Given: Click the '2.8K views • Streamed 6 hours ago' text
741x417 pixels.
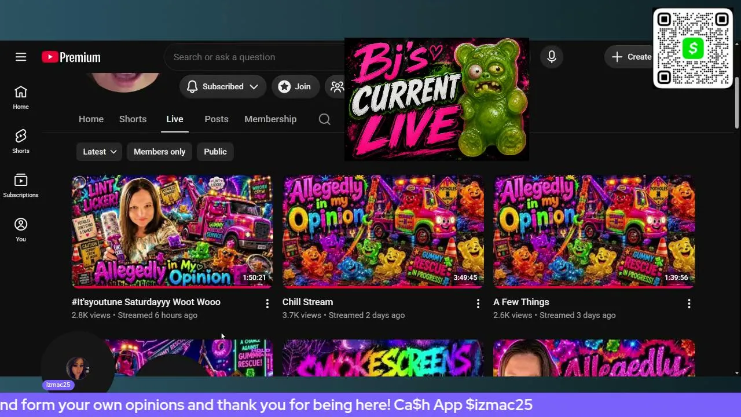Looking at the screenshot, I should click(134, 315).
